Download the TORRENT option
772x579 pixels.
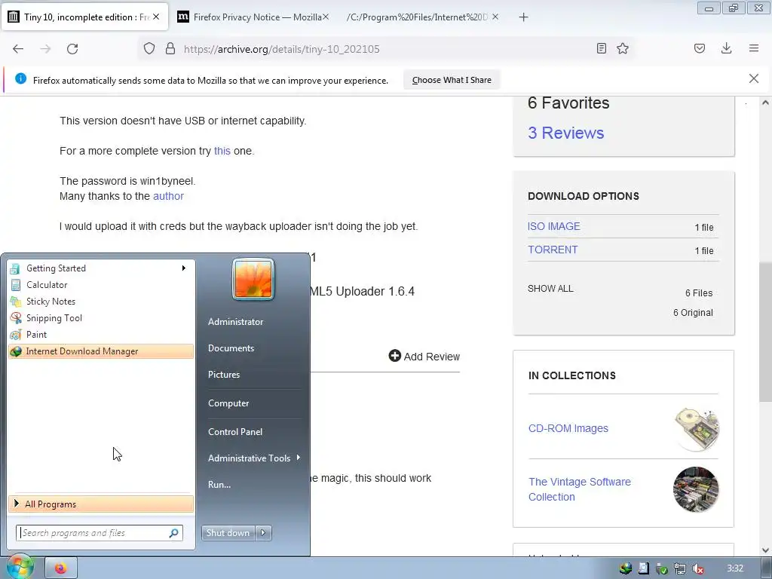[x=553, y=250]
